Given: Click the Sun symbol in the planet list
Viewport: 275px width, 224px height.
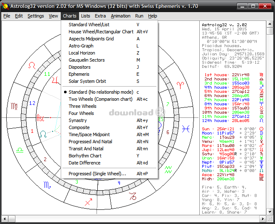Looking at the screenshot, I should click(261, 129).
